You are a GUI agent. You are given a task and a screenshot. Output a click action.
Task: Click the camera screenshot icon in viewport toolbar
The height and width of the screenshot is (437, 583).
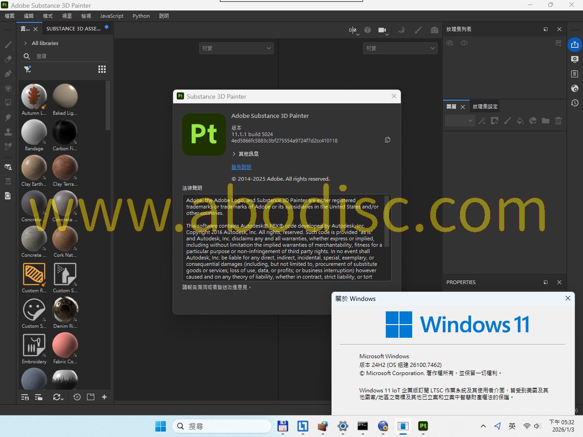coord(435,30)
